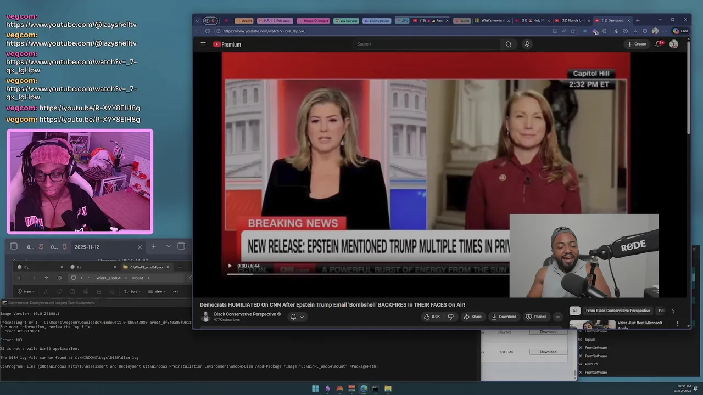703x395 pixels.
Task: Send Thanks to the creator
Action: click(x=536, y=317)
